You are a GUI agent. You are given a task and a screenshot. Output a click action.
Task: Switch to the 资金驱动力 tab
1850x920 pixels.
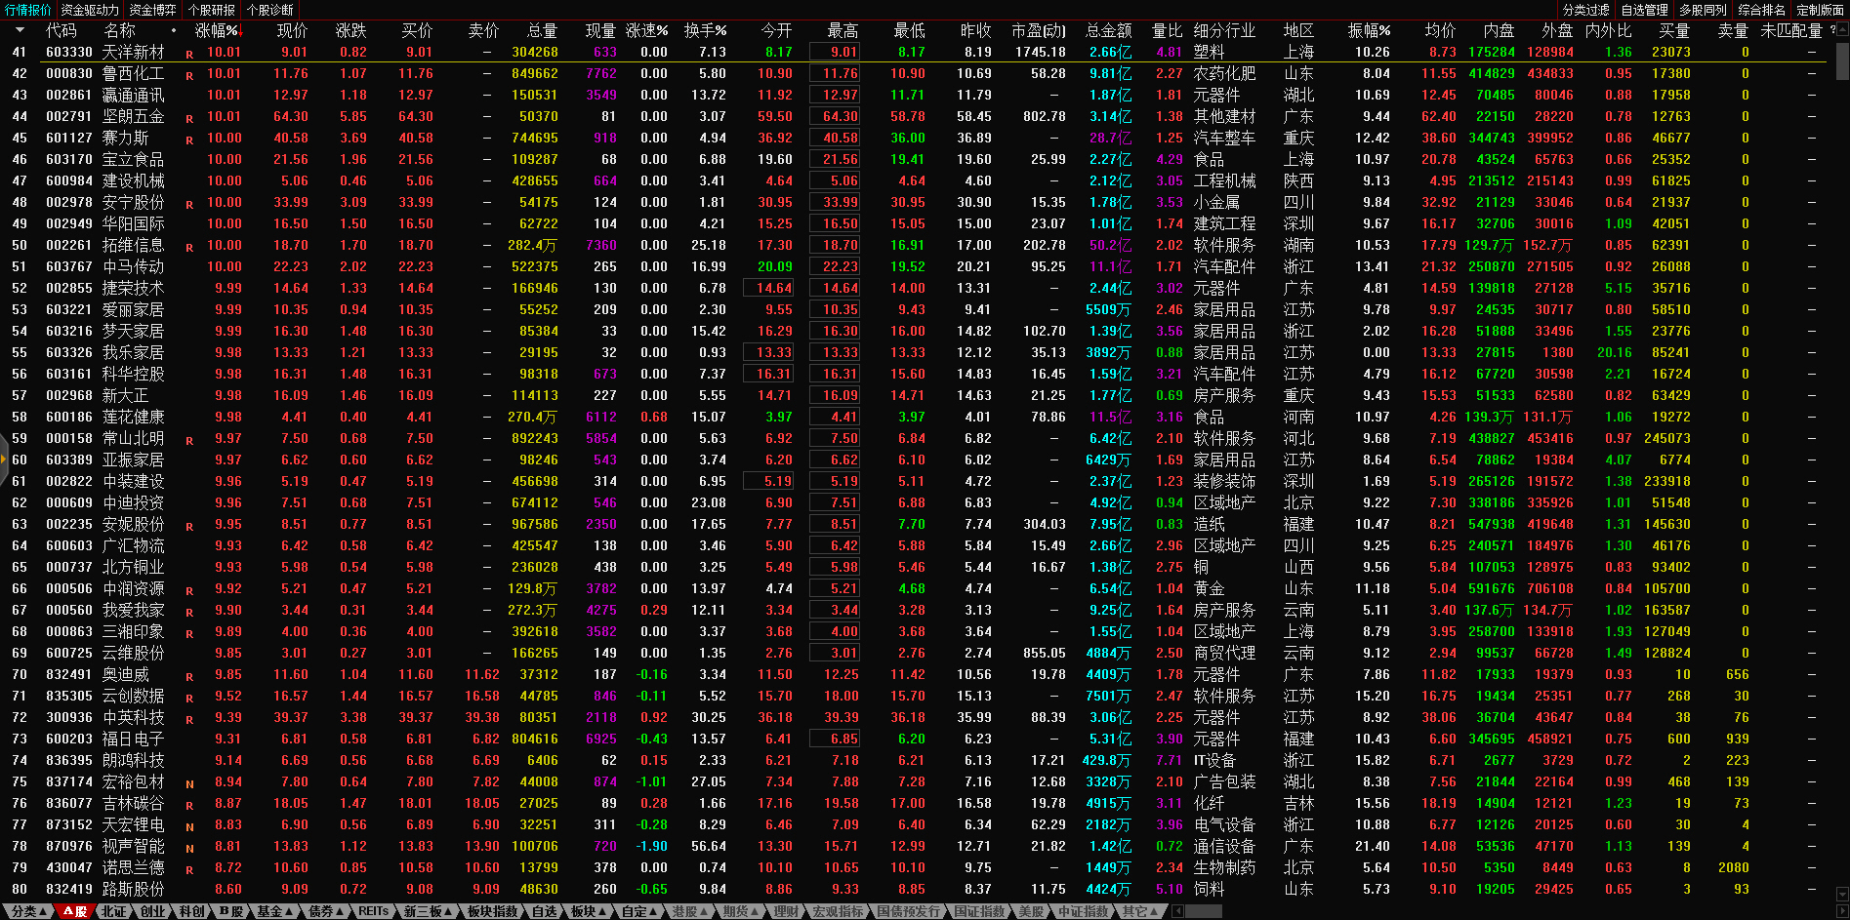[x=90, y=10]
